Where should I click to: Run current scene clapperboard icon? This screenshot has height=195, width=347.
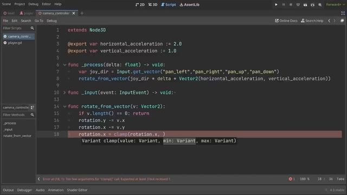305,5
